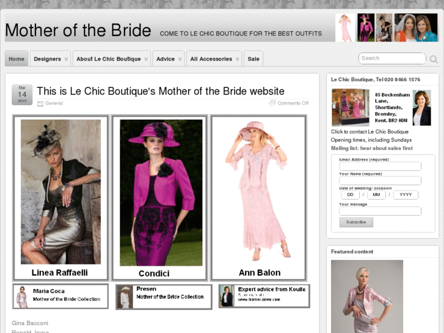Click the magenta hat outfit header thumbnail

[x=366, y=27]
